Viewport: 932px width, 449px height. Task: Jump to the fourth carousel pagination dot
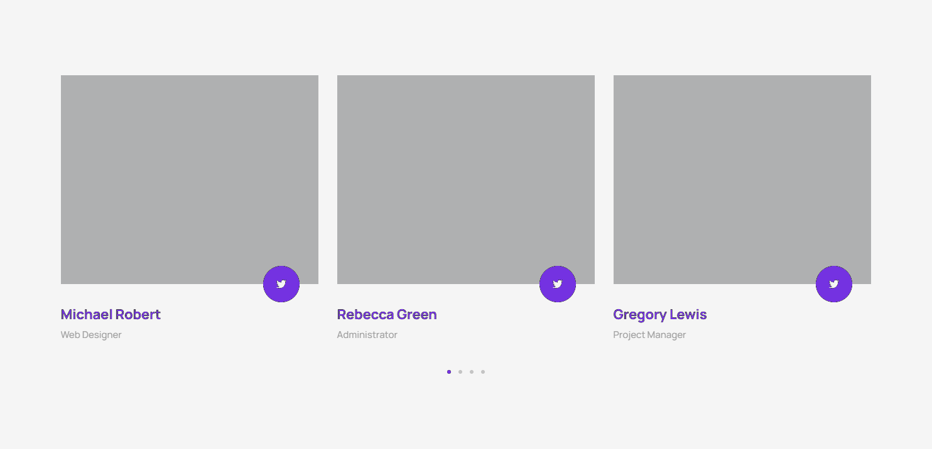coord(483,372)
